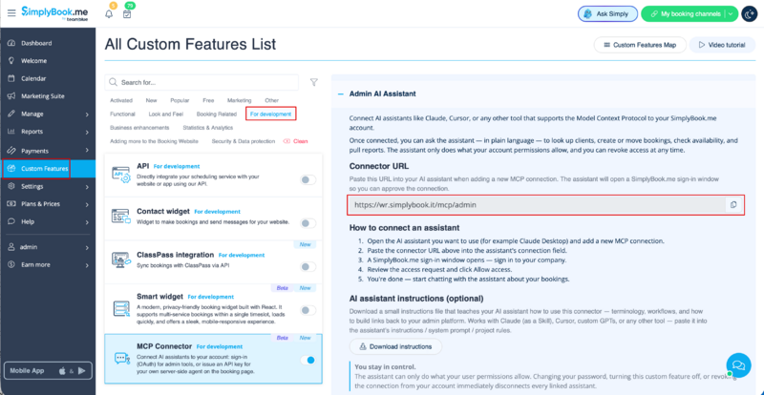The width and height of the screenshot is (764, 395).
Task: Click the Ask Simply button
Action: (x=607, y=14)
